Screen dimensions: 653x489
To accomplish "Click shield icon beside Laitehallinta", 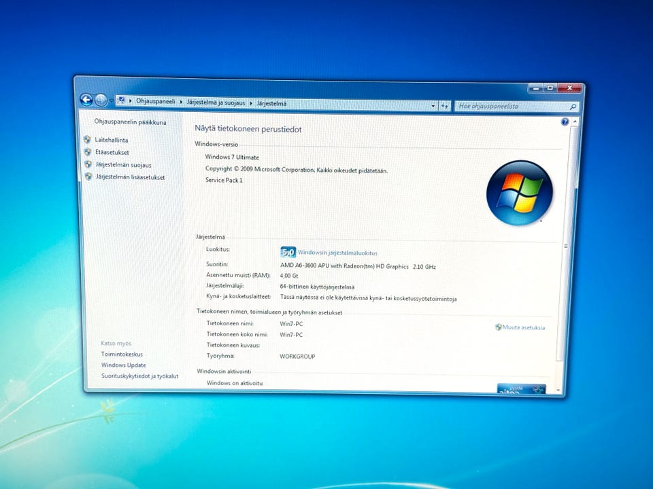I will (x=87, y=140).
